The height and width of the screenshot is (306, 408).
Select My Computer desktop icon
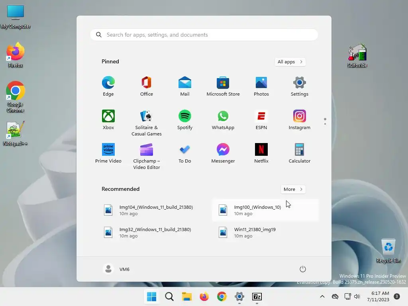tap(16, 17)
